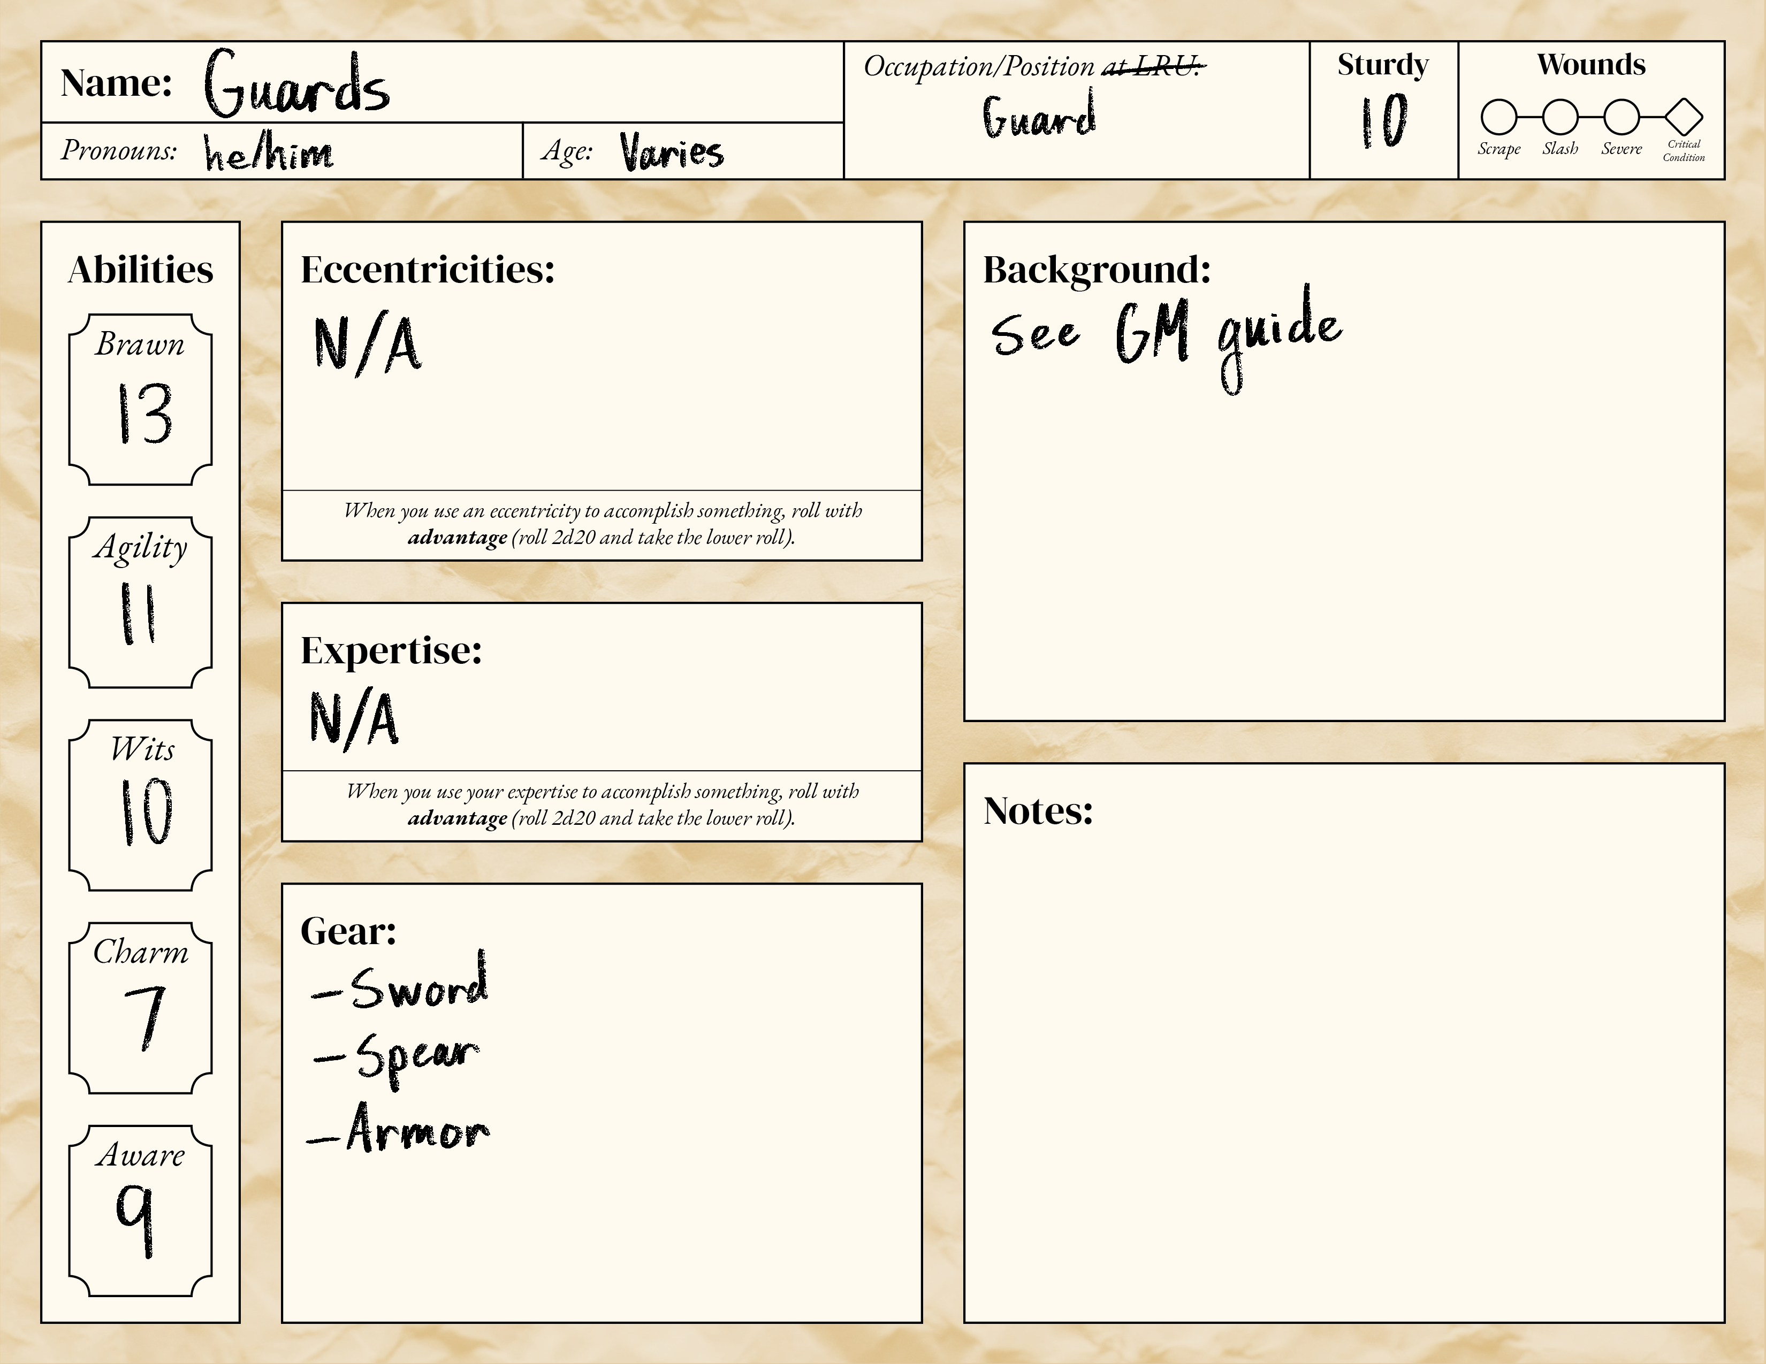The width and height of the screenshot is (1766, 1364).
Task: Click the Age field showing Varies
Action: [x=671, y=151]
